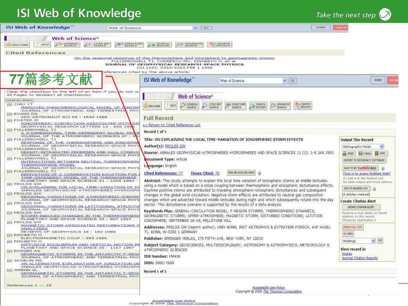Uncheck the RISHBETH H Electromagnetic Coup checkbox

(10, 235)
